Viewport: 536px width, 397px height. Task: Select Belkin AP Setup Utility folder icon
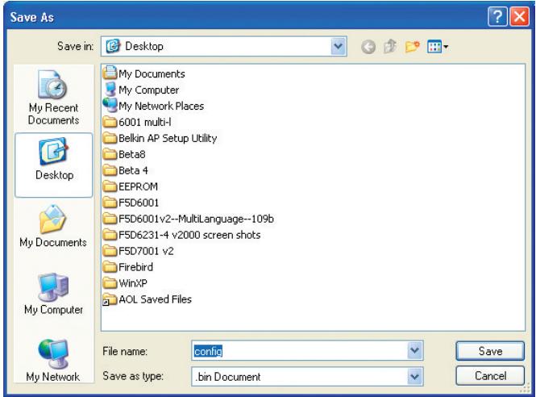point(110,138)
